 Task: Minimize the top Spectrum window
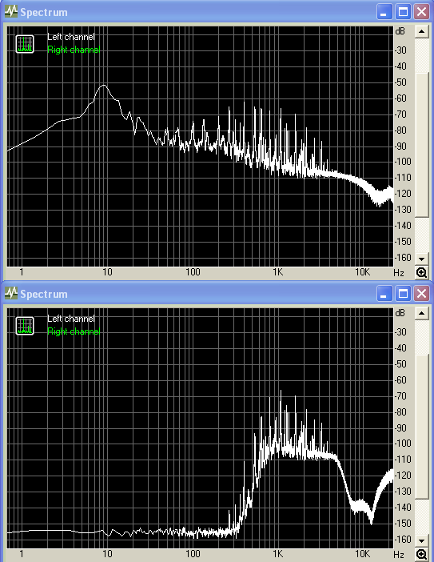tap(384, 12)
